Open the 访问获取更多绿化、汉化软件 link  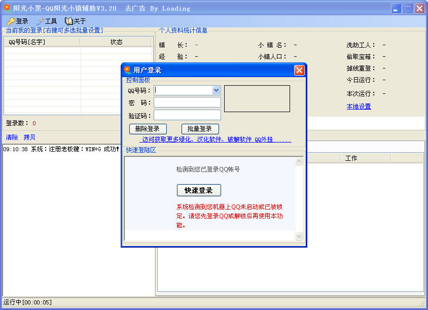[216, 140]
